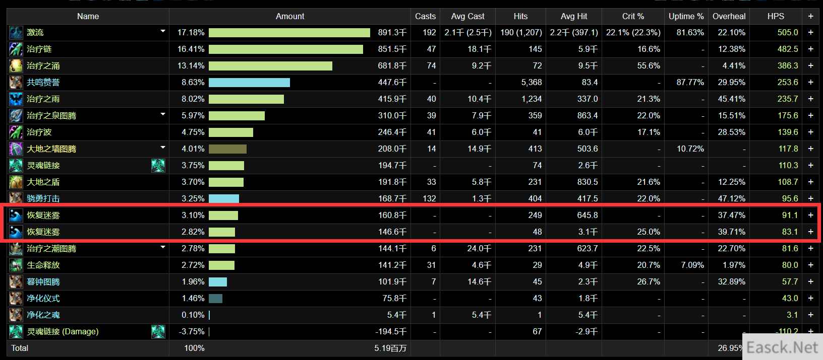The width and height of the screenshot is (823, 360).
Task: Click the 治疗之雨 spell icon
Action: [16, 99]
